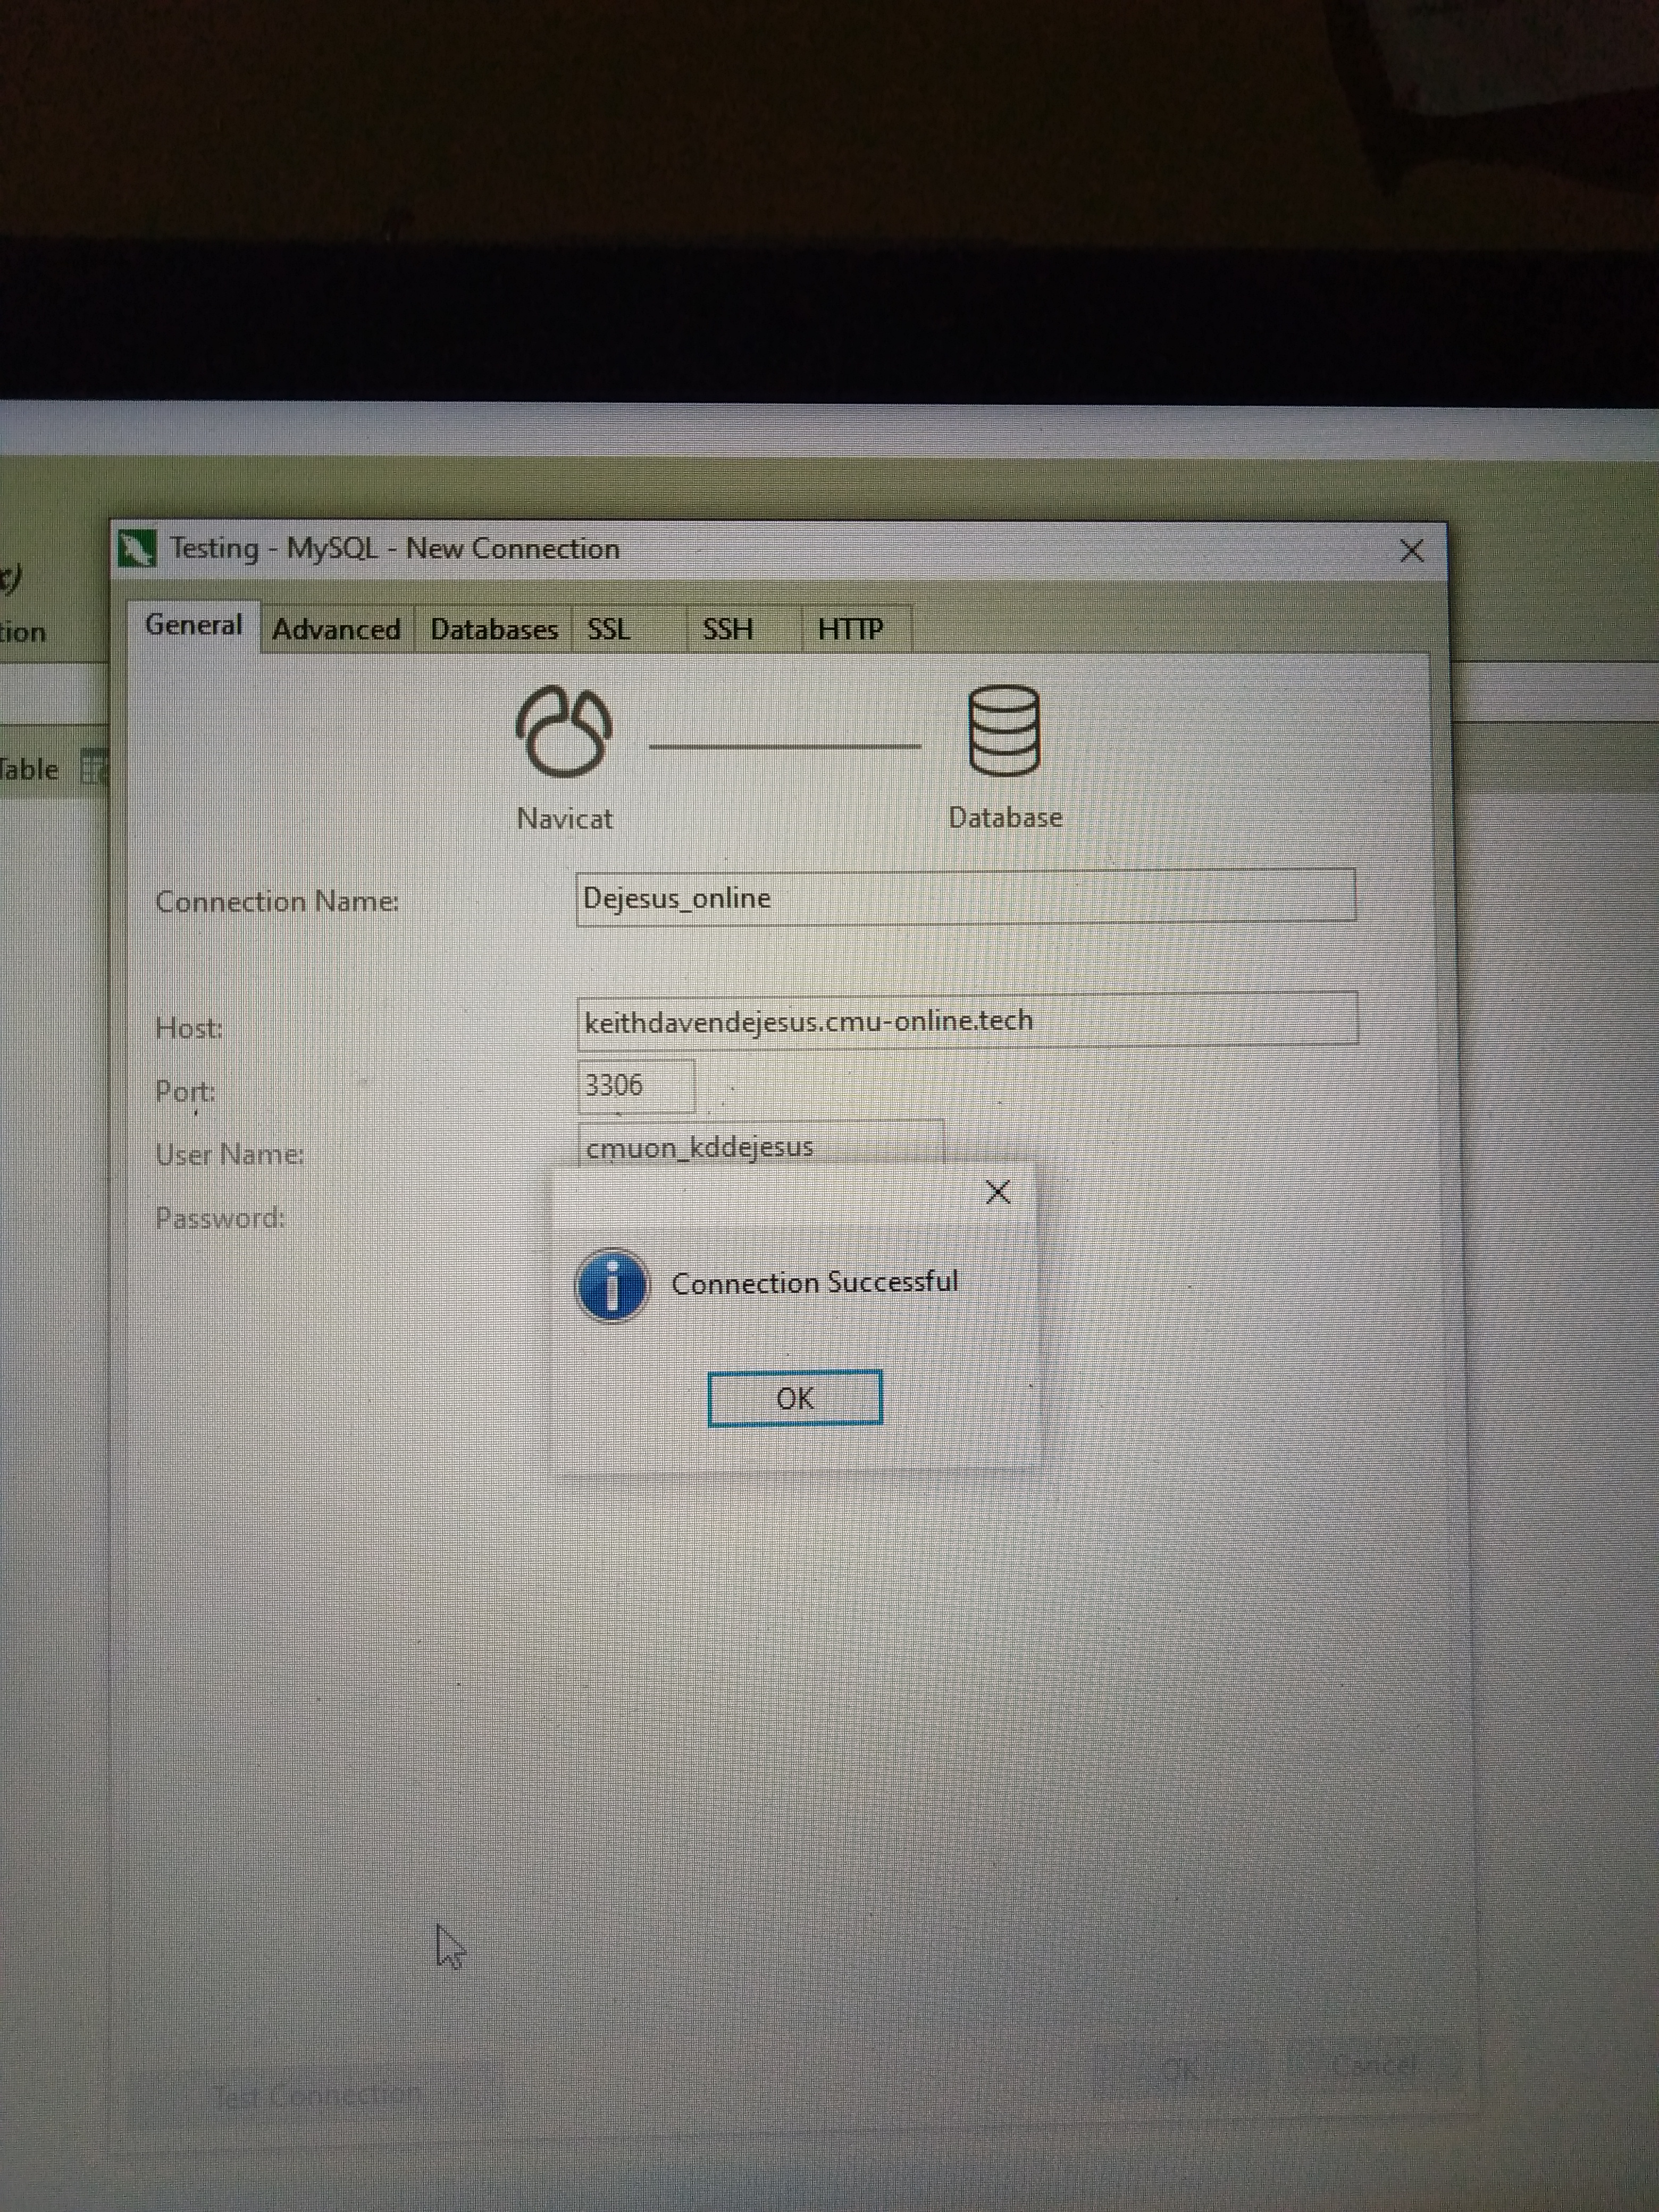Click the blue information icon

[x=611, y=1285]
